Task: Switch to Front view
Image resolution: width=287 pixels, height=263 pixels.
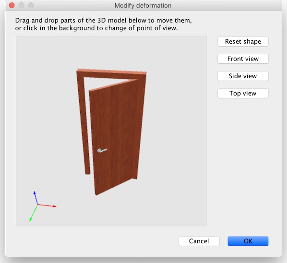Action: 243,59
